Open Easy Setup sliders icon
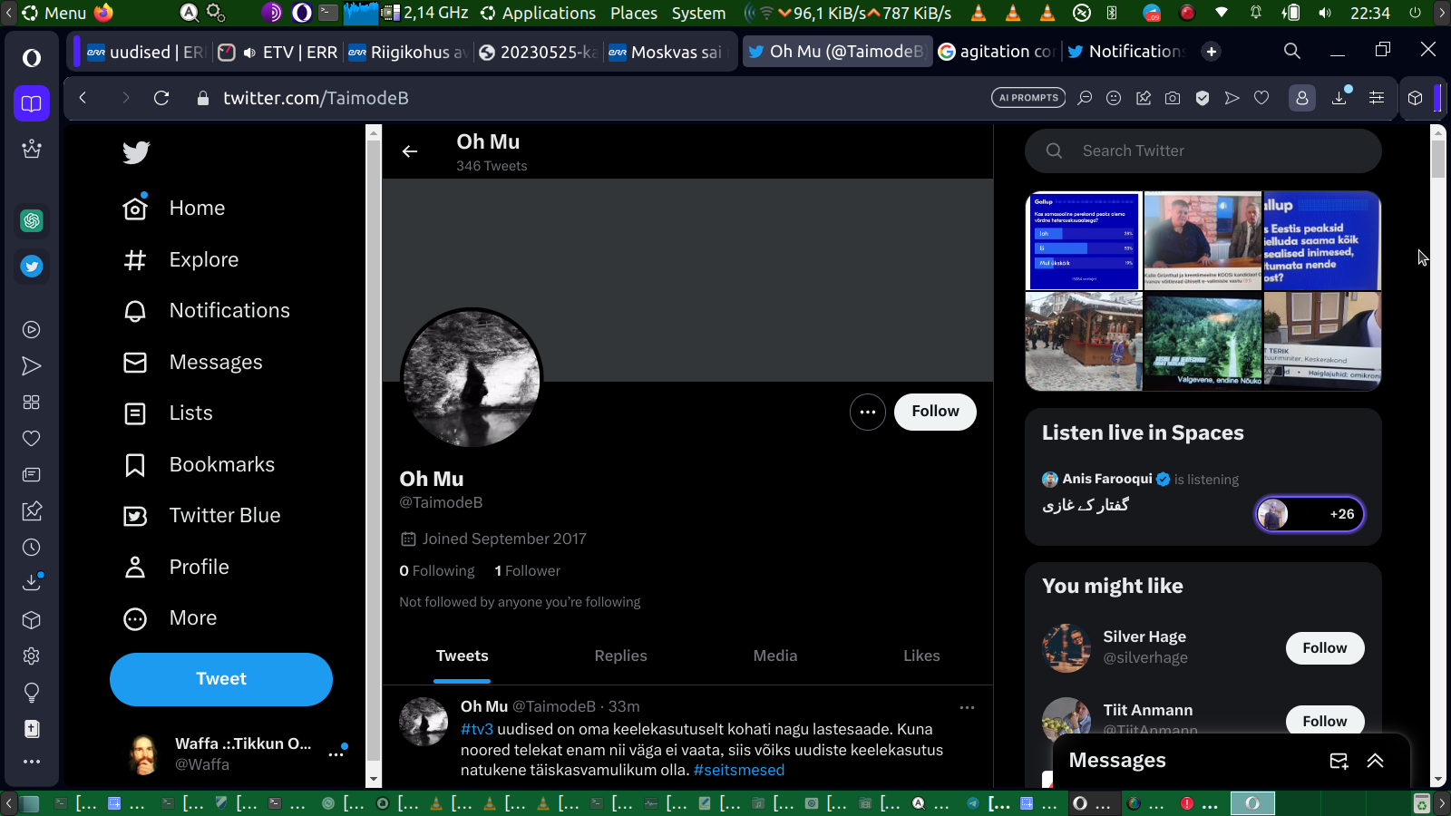 tap(1377, 98)
